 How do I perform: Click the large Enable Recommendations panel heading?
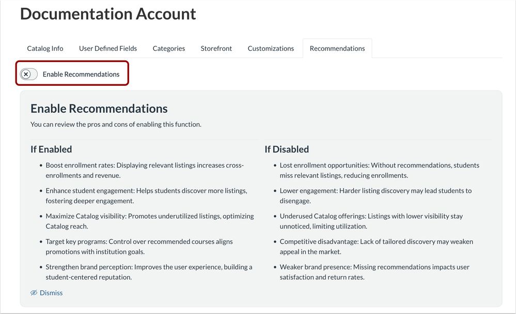point(99,109)
